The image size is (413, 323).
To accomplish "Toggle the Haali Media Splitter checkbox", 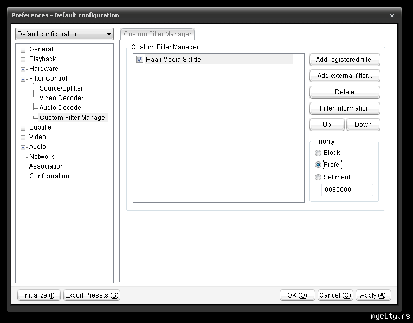I will point(139,60).
